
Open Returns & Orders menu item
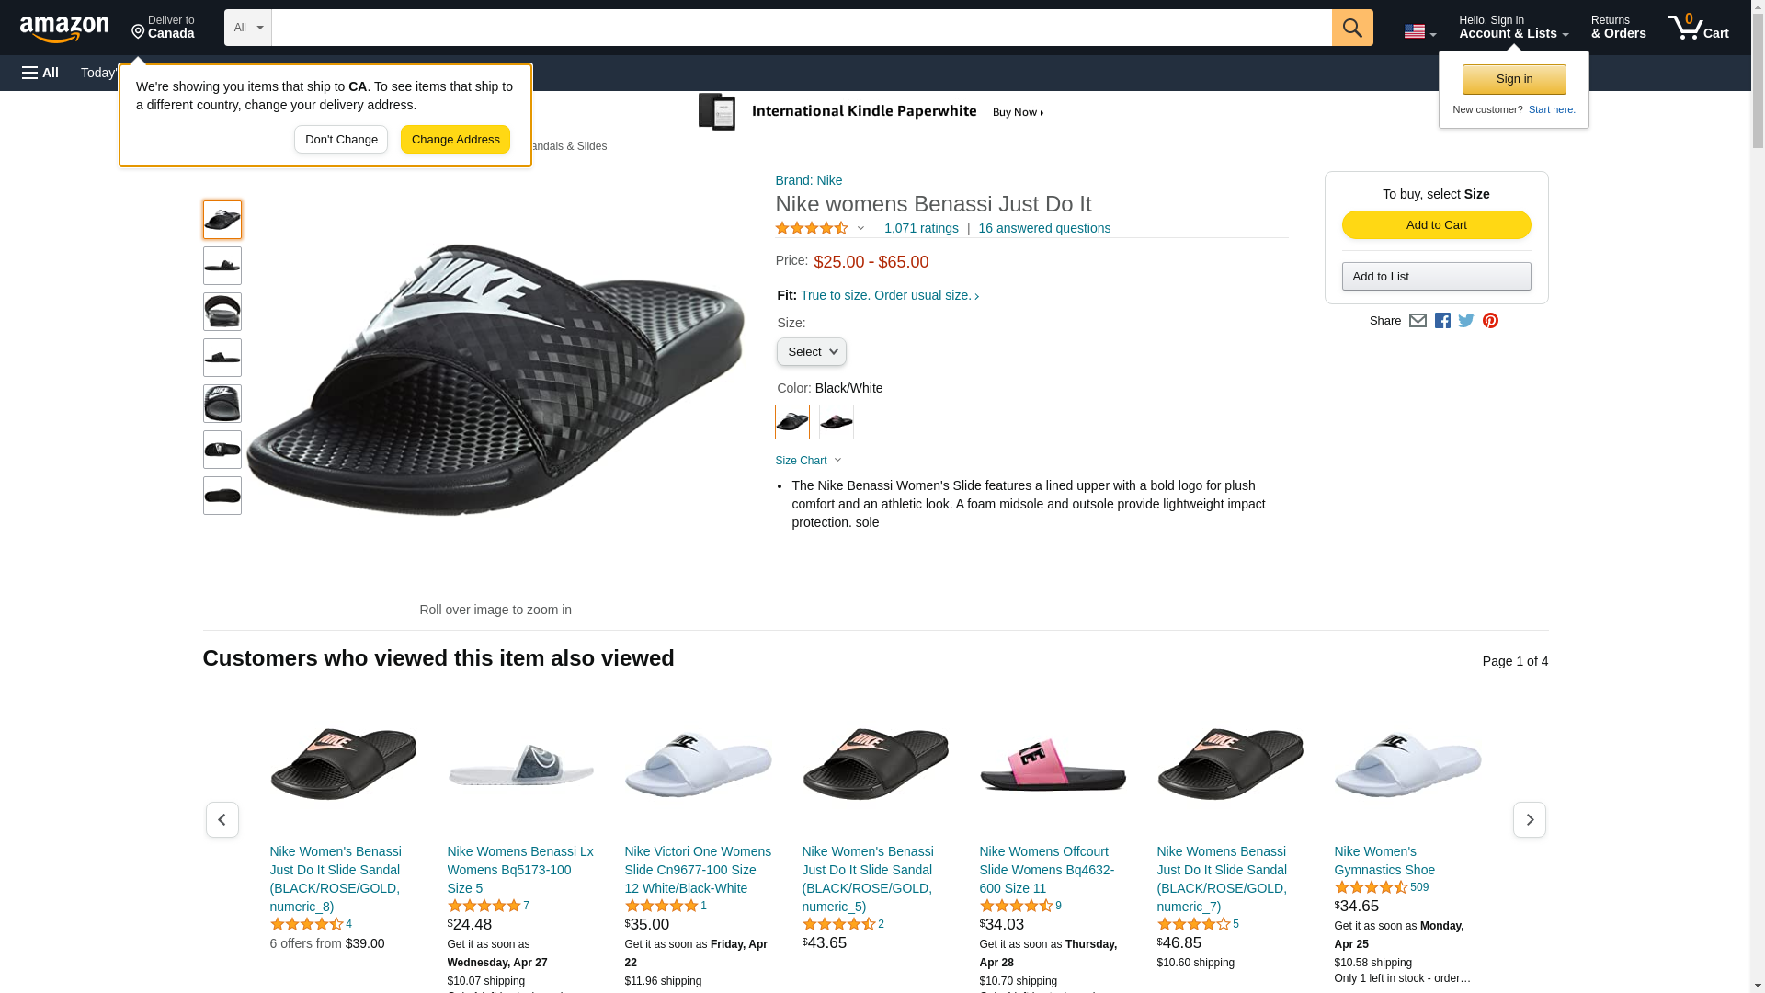(x=1618, y=28)
